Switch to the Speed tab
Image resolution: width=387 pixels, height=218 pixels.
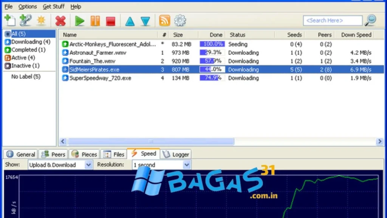[x=143, y=154]
